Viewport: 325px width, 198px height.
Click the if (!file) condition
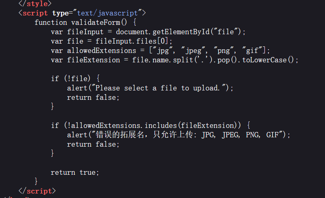click(71, 79)
